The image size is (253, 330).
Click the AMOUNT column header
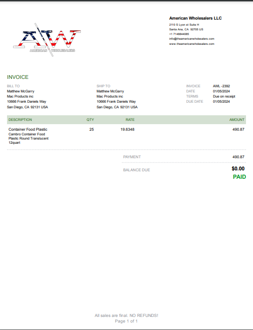pyautogui.click(x=237, y=119)
